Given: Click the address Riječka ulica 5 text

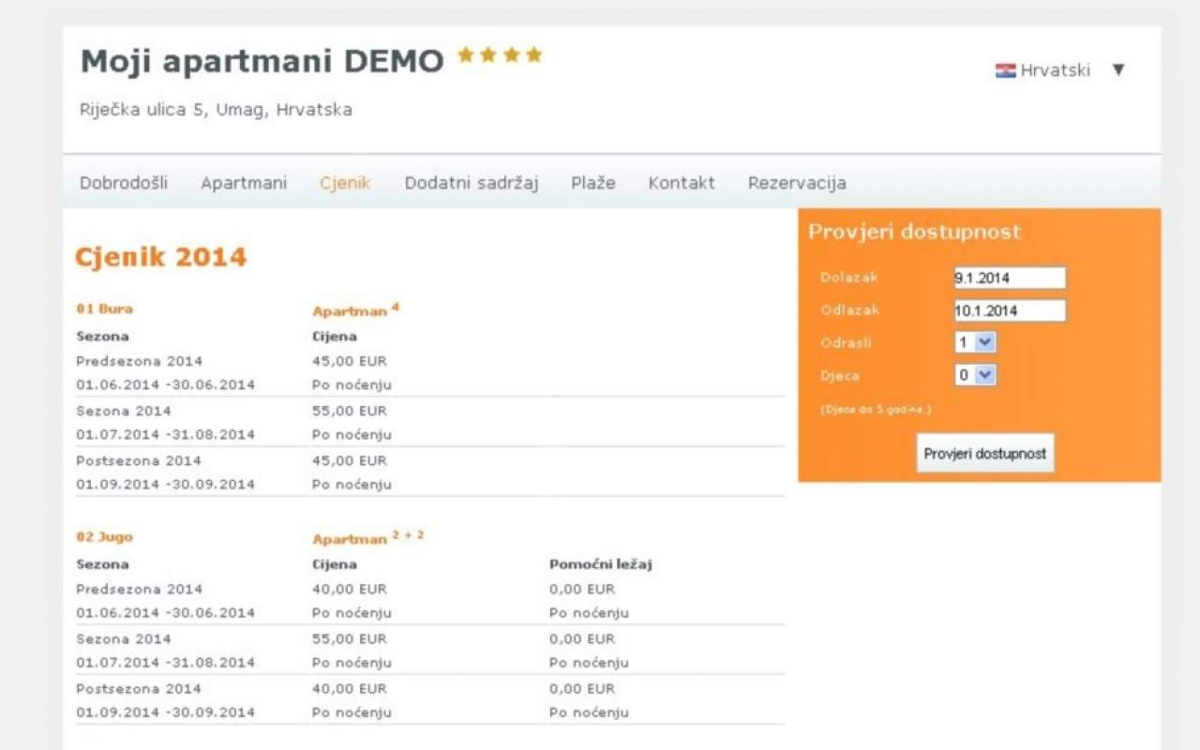Looking at the screenshot, I should 217,110.
